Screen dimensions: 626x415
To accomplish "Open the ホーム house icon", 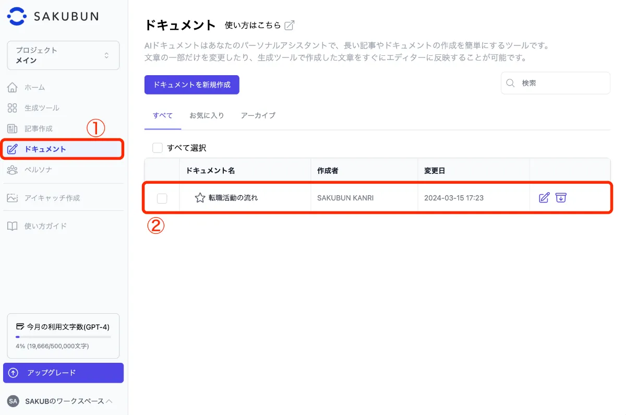I will 13,87.
